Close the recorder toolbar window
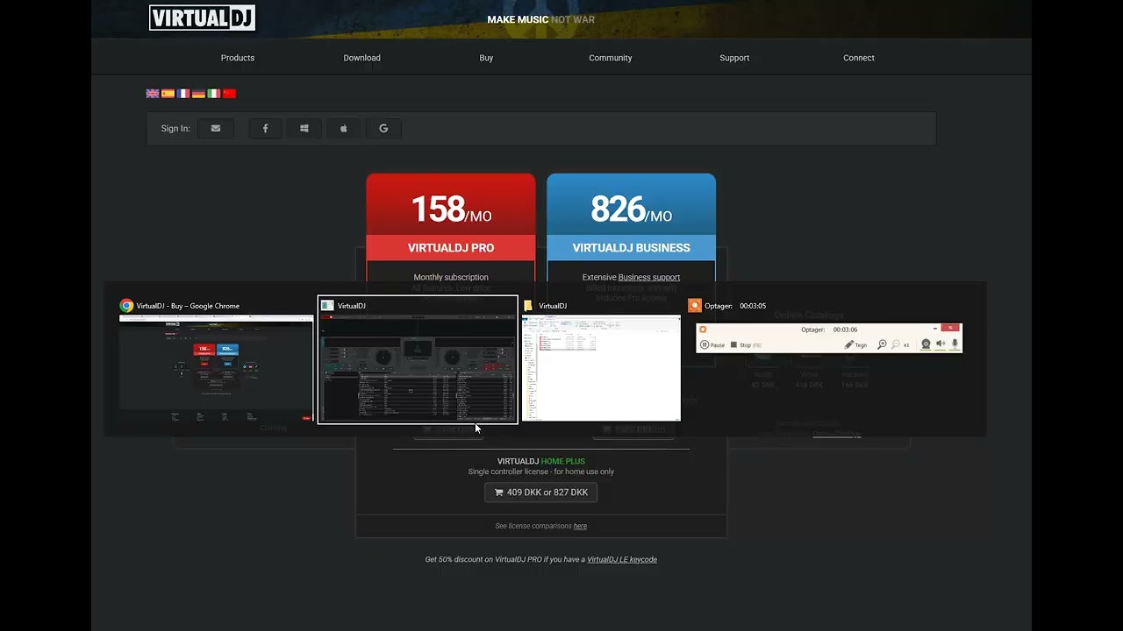 (952, 328)
